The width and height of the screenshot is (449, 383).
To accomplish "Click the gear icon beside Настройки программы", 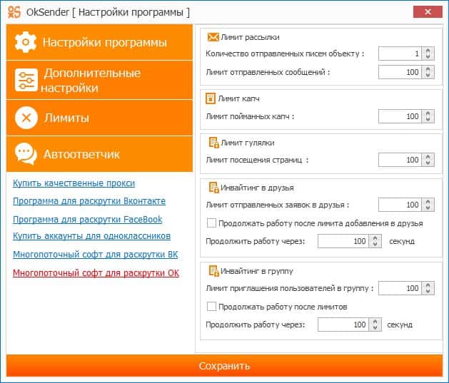I will click(x=26, y=42).
